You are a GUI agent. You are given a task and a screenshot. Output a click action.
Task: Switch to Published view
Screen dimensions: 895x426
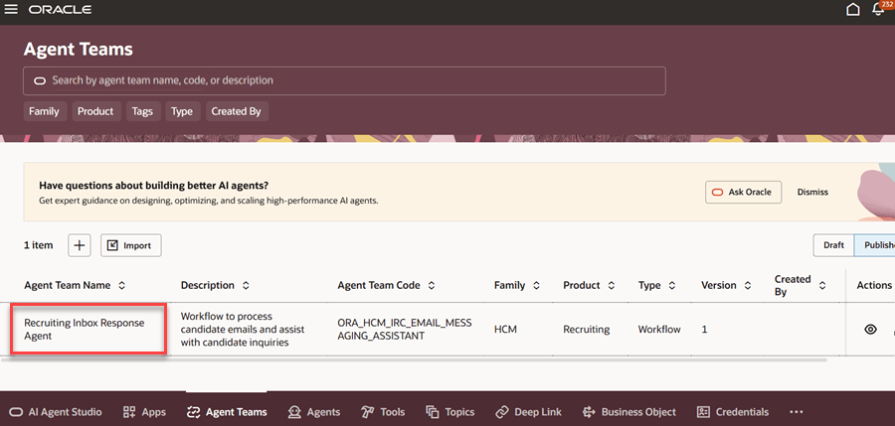[874, 245]
